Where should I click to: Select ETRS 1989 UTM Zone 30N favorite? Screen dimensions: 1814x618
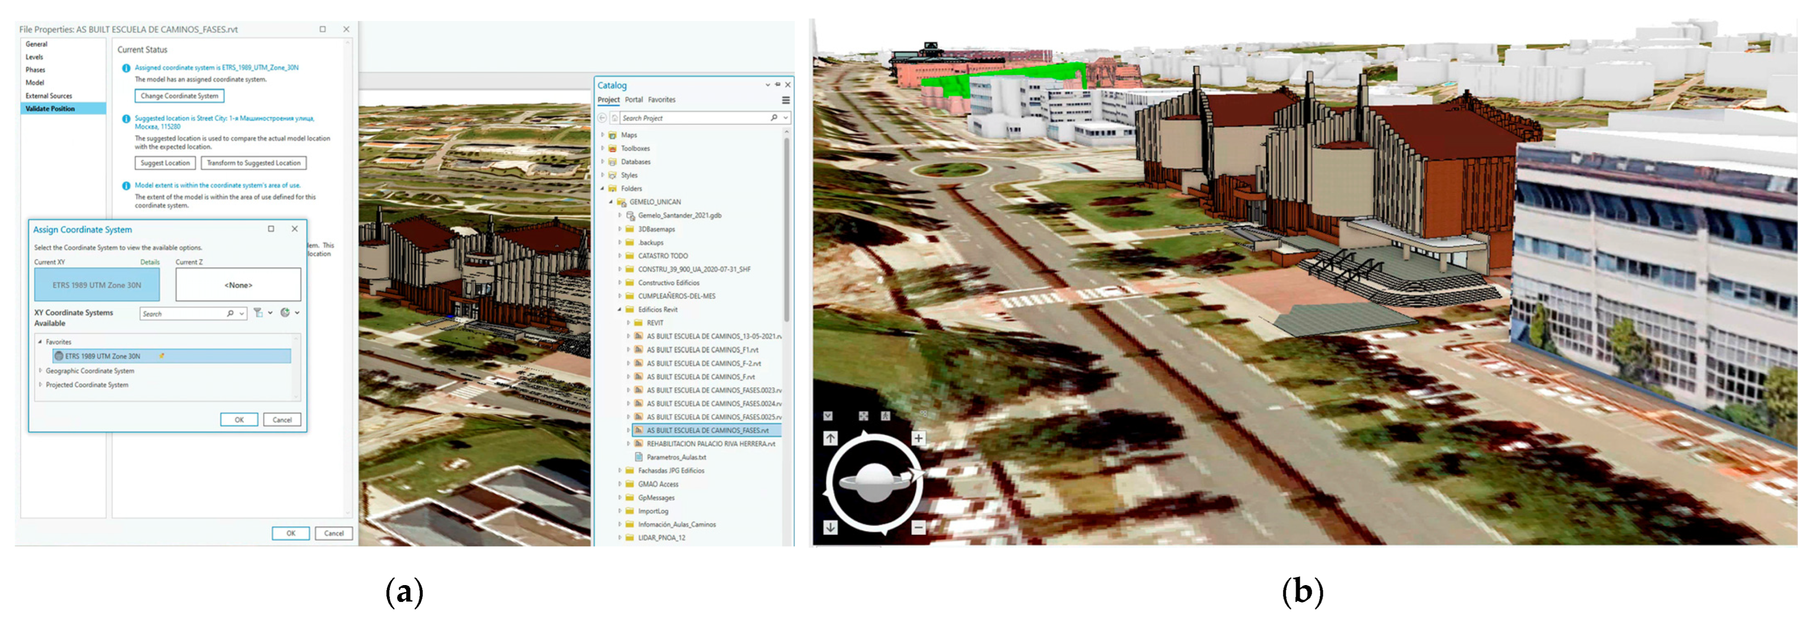coord(103,357)
